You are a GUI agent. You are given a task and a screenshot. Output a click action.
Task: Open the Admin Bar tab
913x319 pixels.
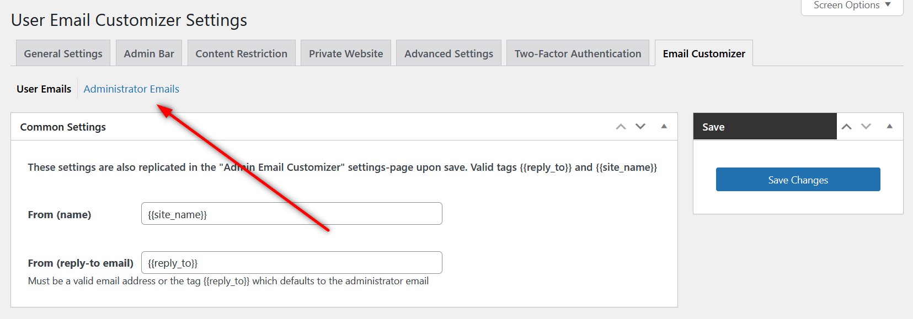tap(149, 53)
